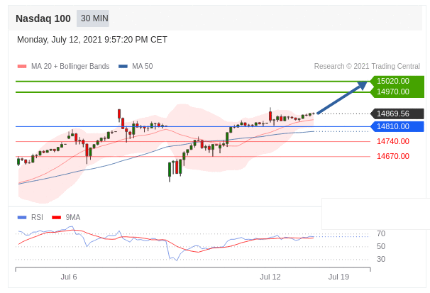Click the blue 14810.00 pivot price tag
430x293 pixels.
click(x=392, y=126)
